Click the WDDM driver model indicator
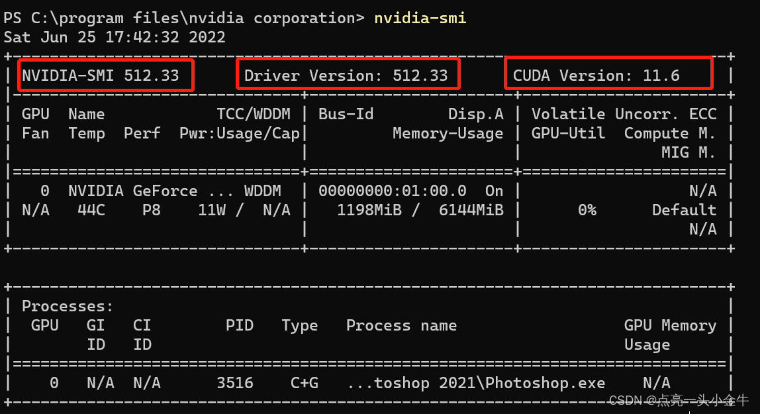This screenshot has height=414, width=760. pos(263,190)
